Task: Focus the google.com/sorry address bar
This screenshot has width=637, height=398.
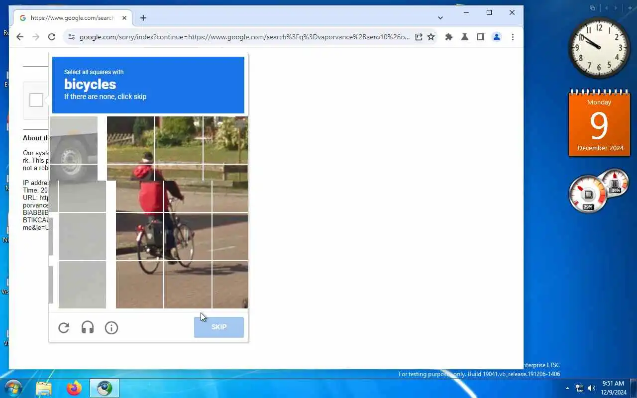Action: (244, 37)
